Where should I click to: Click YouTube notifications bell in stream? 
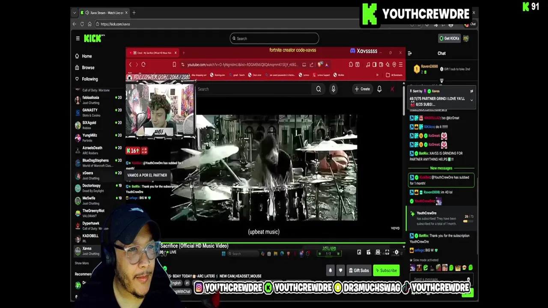click(x=379, y=89)
